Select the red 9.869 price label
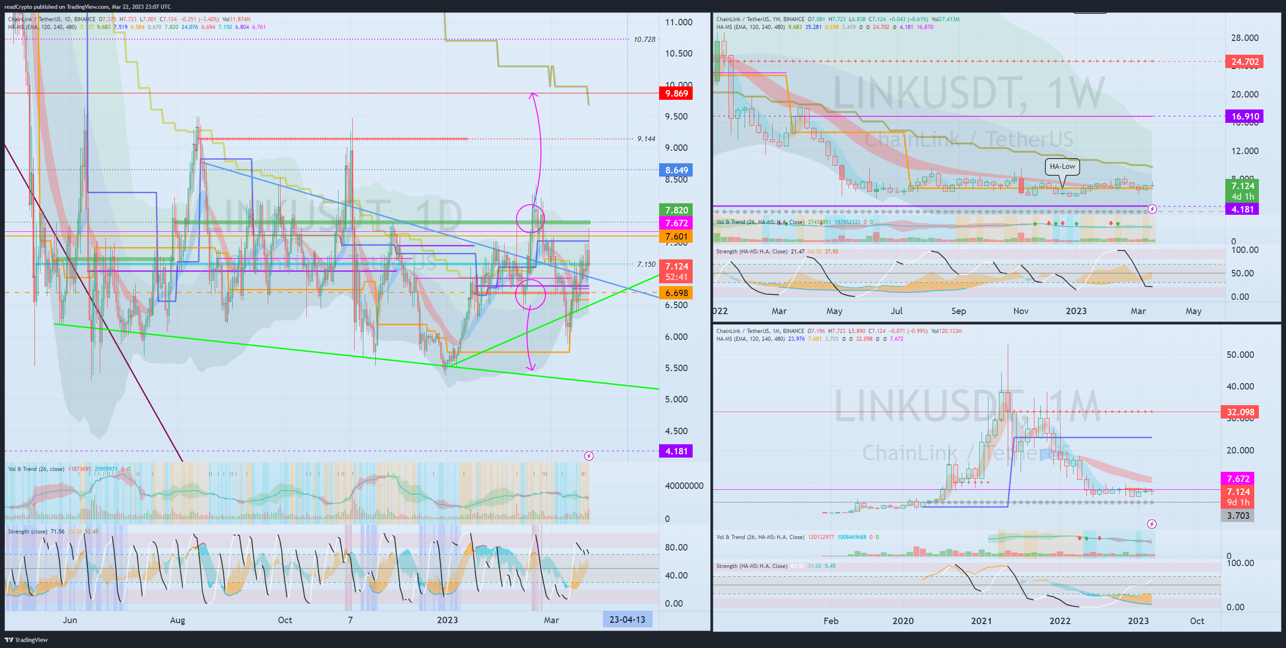The width and height of the screenshot is (1286, 648). pyautogui.click(x=676, y=93)
